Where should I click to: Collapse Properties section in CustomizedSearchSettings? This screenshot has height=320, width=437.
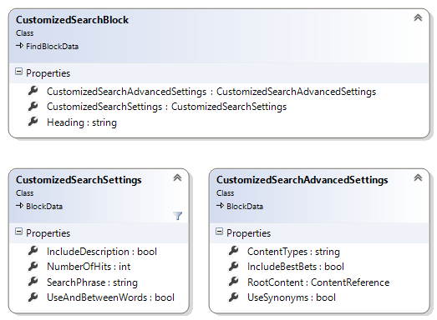[x=18, y=232]
